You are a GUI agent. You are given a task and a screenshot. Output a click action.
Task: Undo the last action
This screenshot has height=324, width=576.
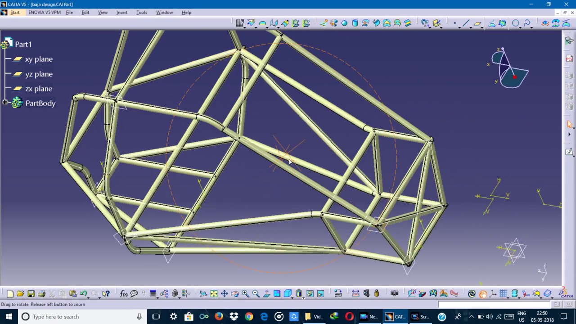83,294
